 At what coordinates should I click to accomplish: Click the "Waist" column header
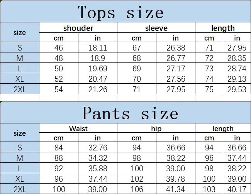point(78,128)
